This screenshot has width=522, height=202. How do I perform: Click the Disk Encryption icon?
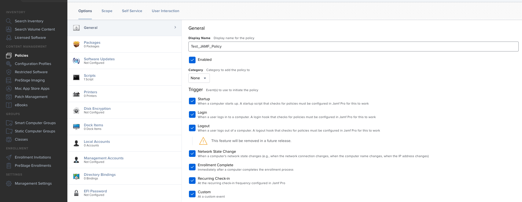(x=76, y=110)
